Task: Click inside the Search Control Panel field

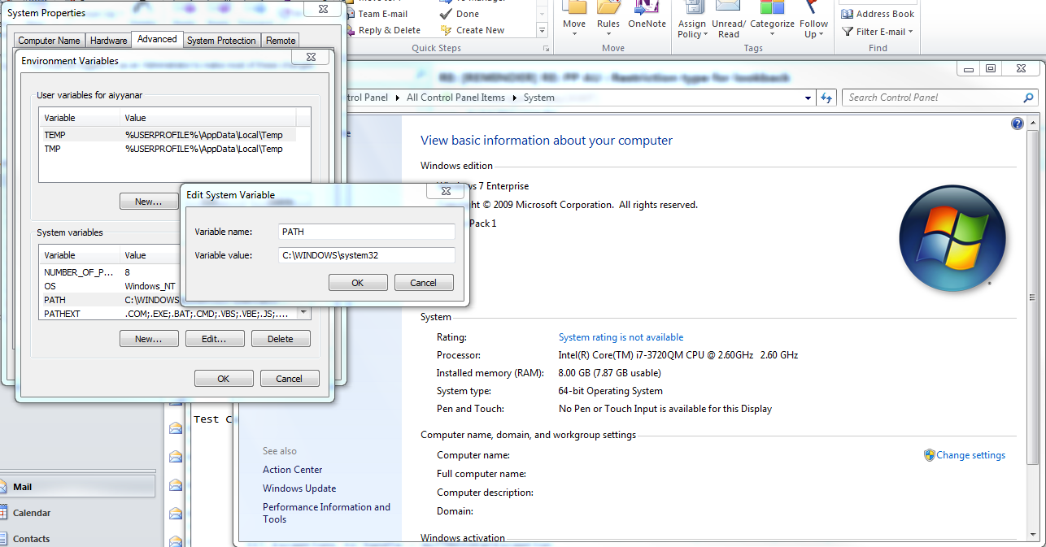Action: [927, 97]
